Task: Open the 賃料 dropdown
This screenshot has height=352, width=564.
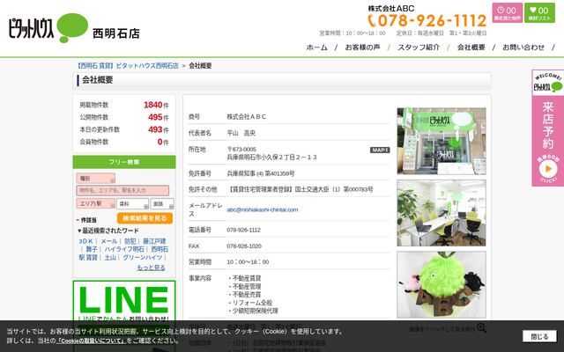Action: [132, 203]
